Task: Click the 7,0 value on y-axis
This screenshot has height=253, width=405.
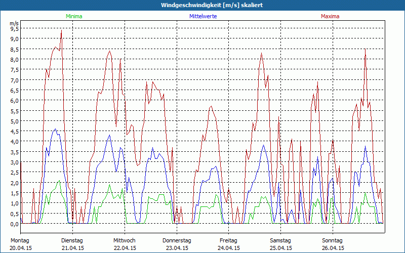Action: pos(15,80)
